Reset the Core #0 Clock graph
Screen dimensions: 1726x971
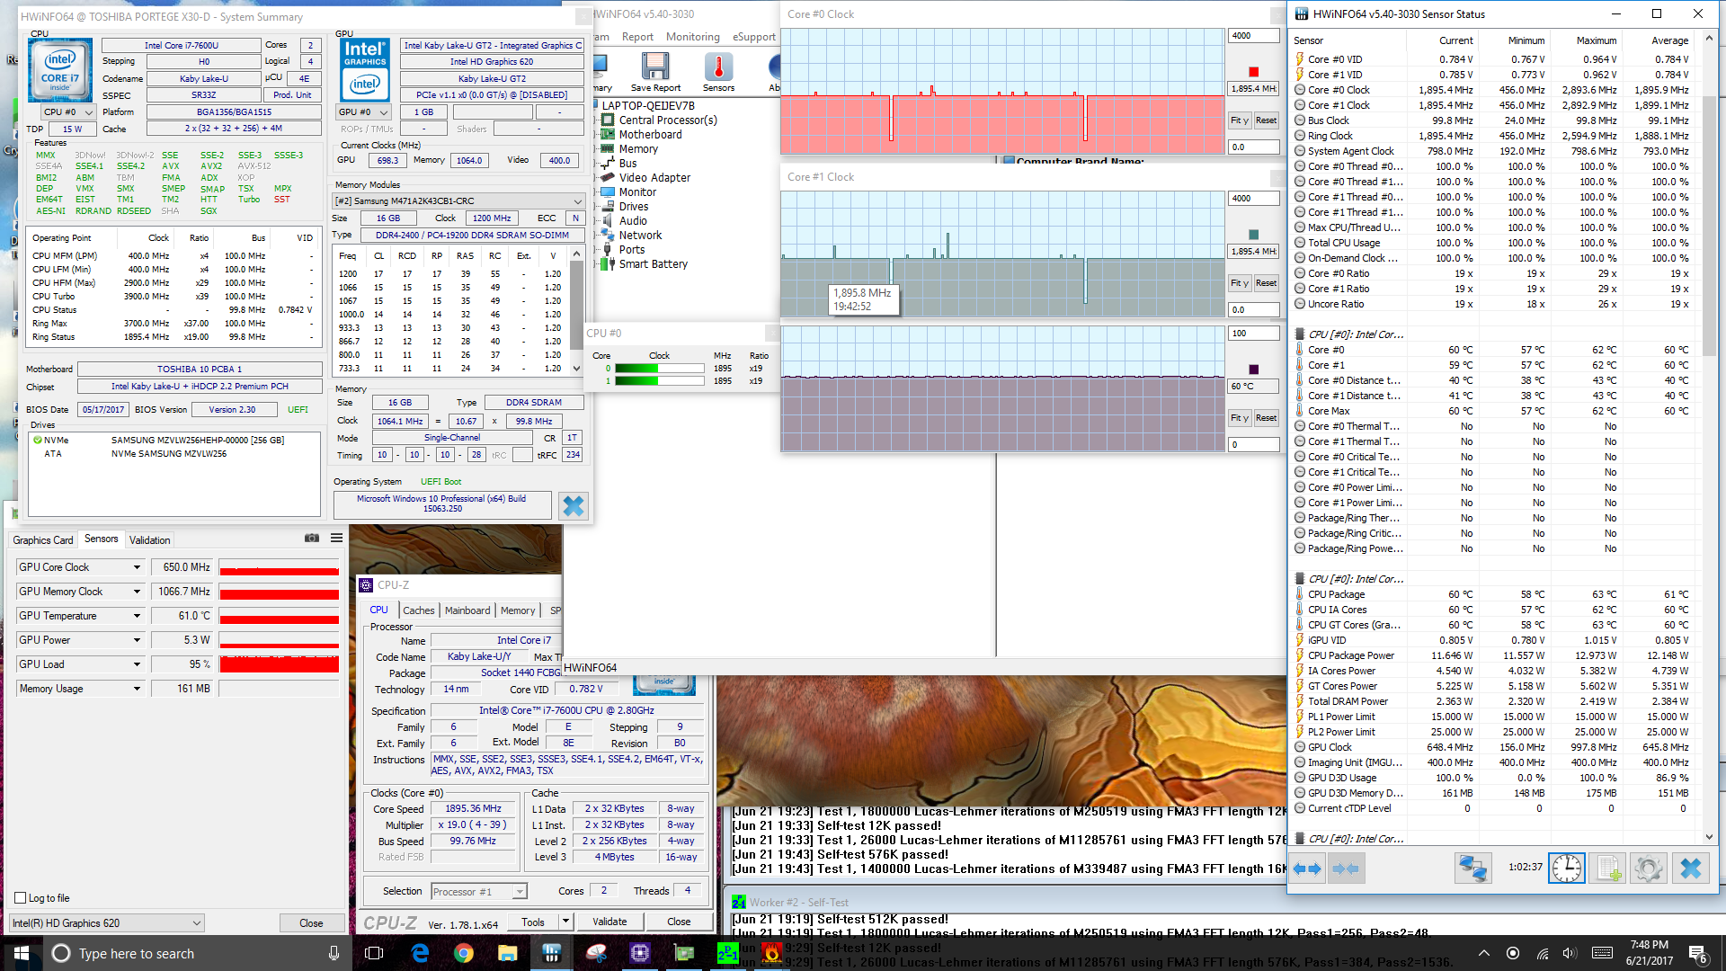coord(1266,120)
